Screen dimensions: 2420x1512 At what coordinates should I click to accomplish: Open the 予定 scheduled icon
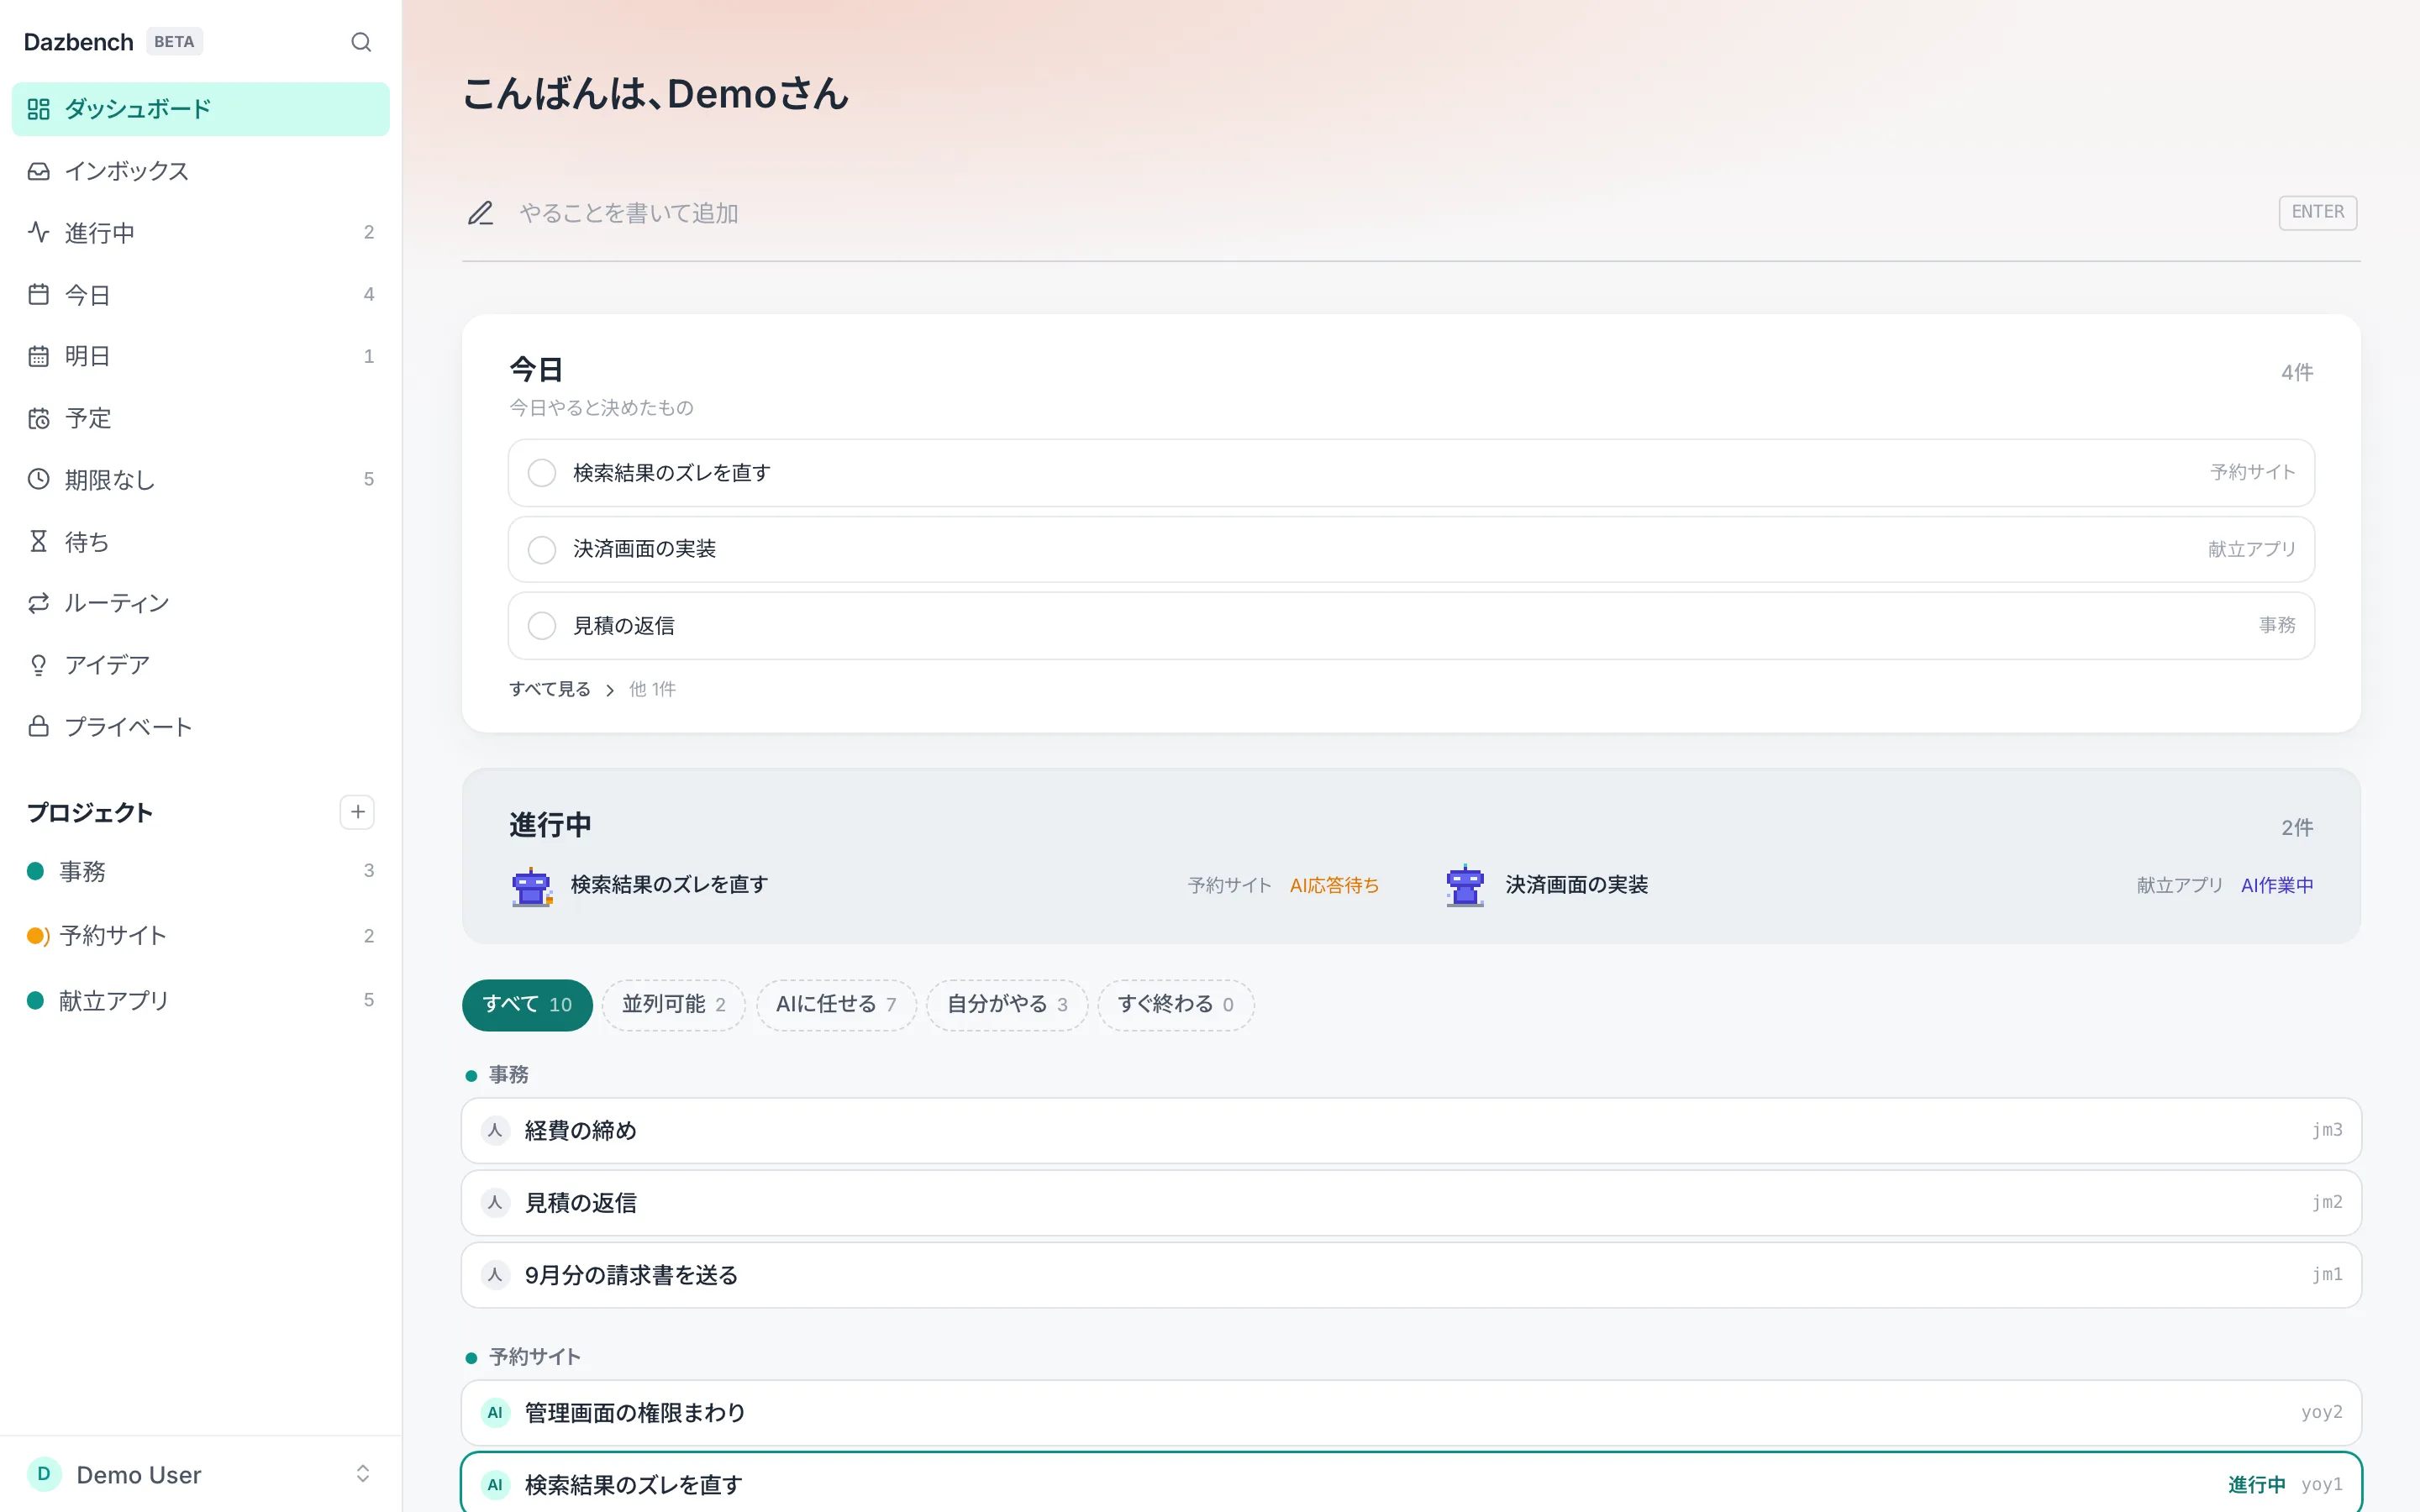[x=38, y=418]
